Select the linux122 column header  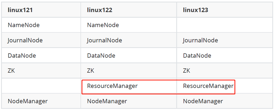click(x=100, y=10)
